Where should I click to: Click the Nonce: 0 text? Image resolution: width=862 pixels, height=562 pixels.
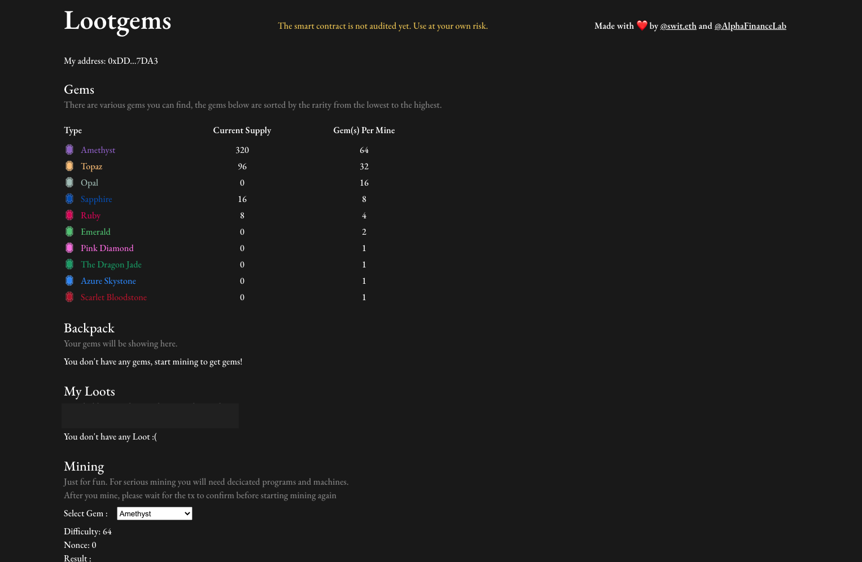80,545
